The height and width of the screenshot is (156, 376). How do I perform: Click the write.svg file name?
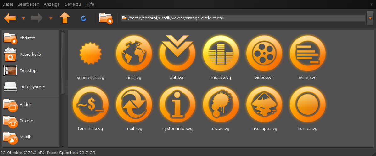click(308, 78)
